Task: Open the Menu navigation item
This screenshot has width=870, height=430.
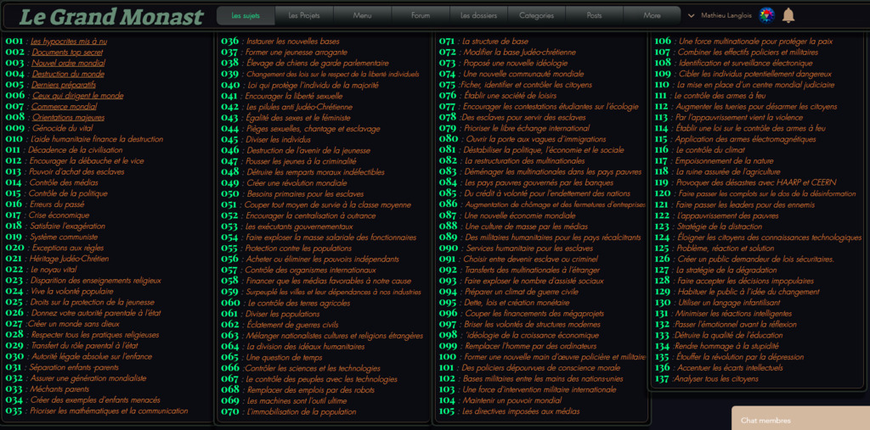Action: coord(362,15)
